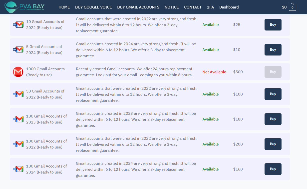Open the NOTICE page
Screen dimensions: 307x189
tap(172, 7)
